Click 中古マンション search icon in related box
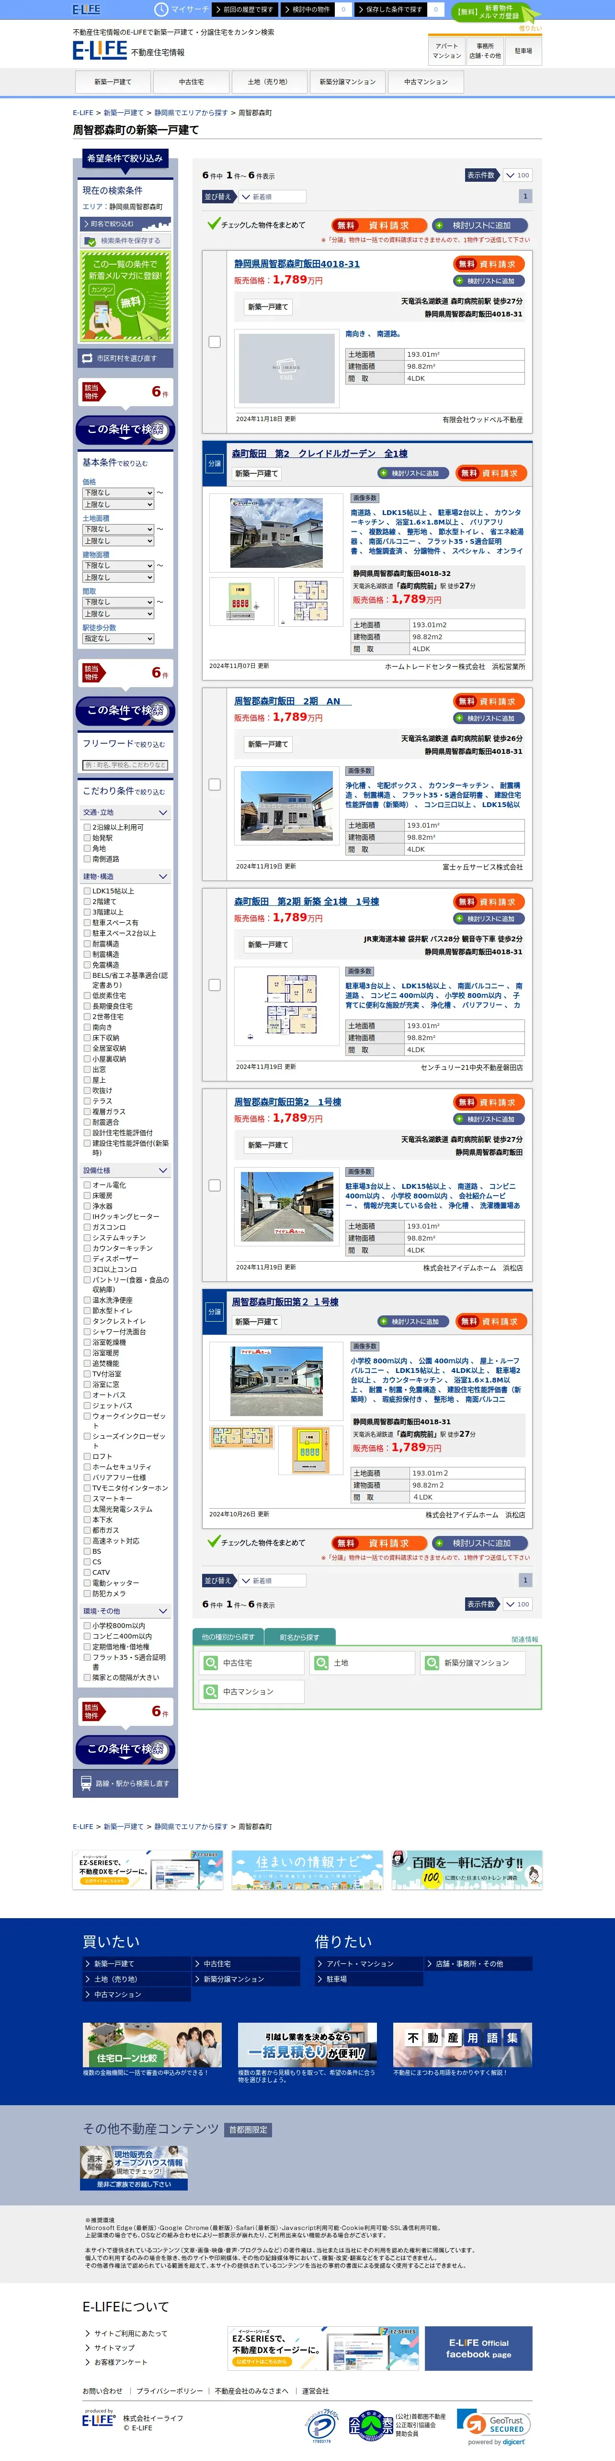The width and height of the screenshot is (615, 2461). tap(212, 1692)
